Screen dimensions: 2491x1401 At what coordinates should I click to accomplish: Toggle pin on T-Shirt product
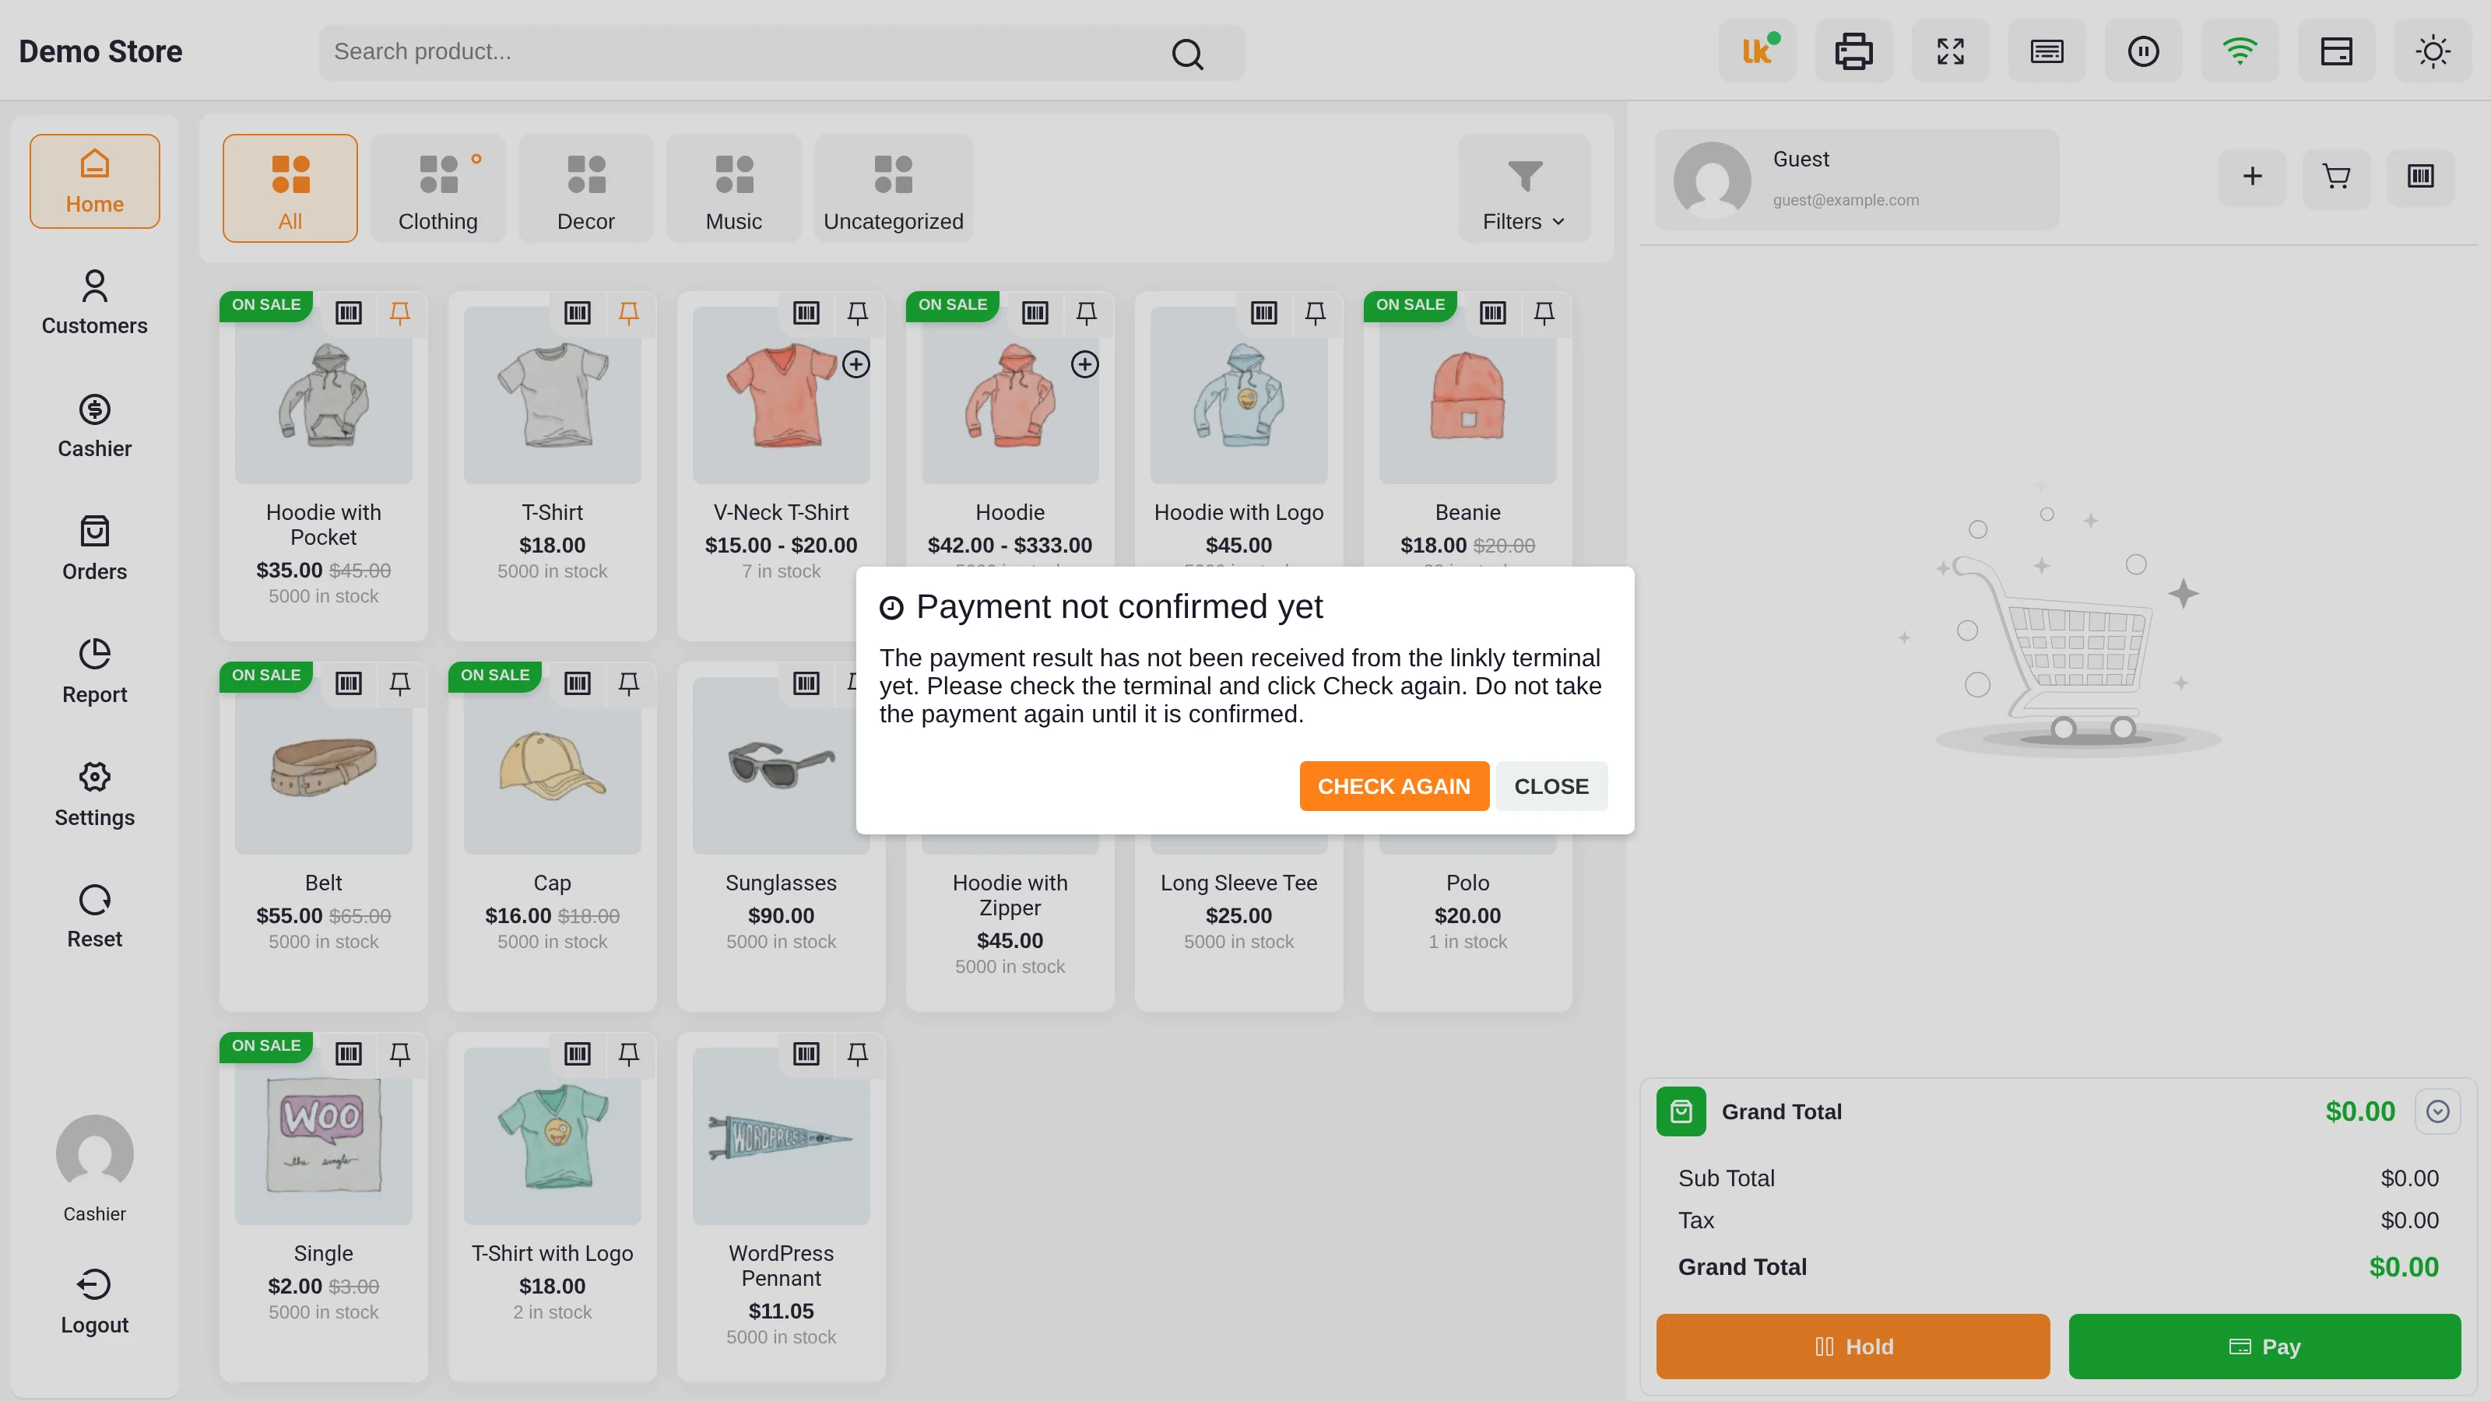628,312
